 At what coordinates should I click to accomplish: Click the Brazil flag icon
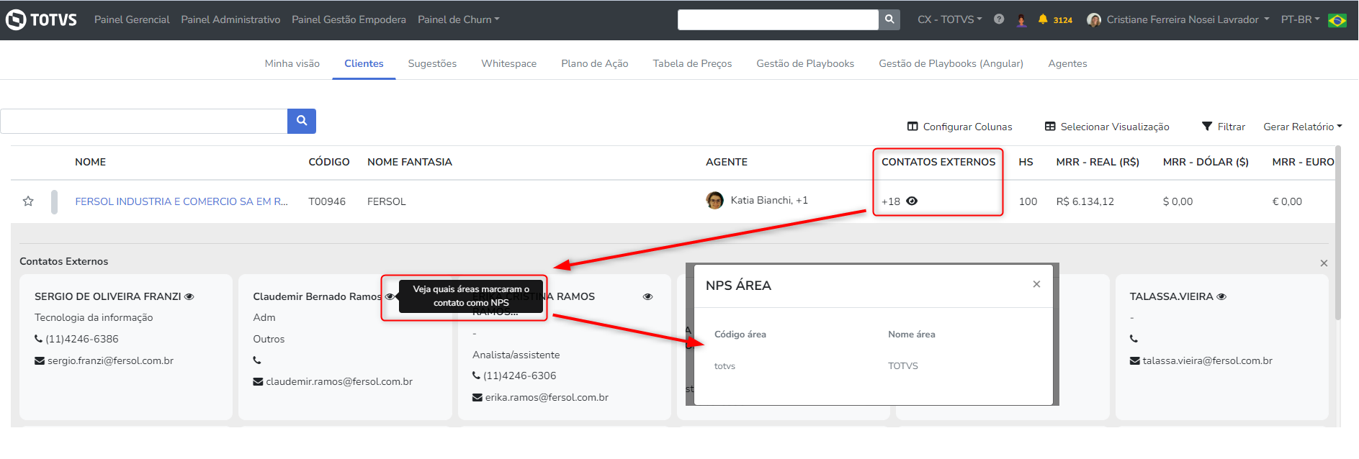1337,20
